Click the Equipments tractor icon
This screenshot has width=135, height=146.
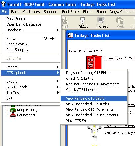(13, 115)
